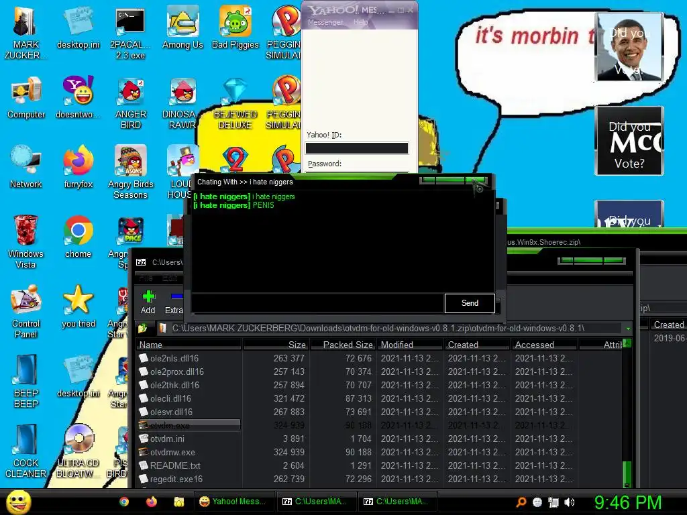Image resolution: width=687 pixels, height=515 pixels.
Task: Go up one folder in 7-Zip
Action: pyautogui.click(x=142, y=328)
